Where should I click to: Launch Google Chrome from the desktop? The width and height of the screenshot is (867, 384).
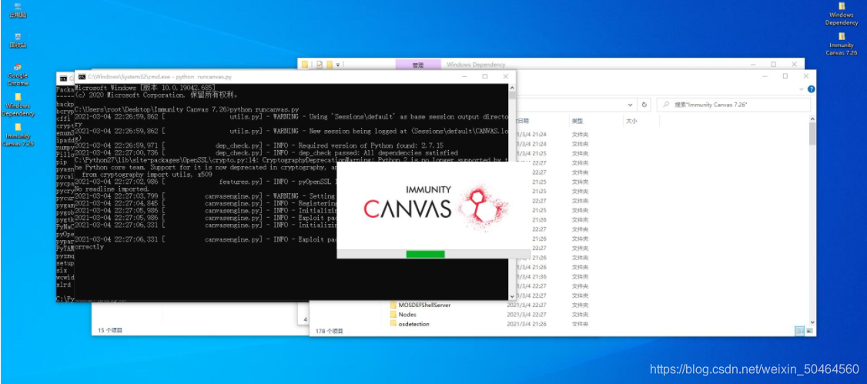point(18,74)
